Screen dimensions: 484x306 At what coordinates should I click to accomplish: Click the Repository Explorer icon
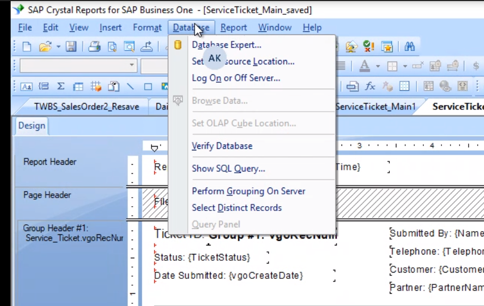(x=351, y=47)
